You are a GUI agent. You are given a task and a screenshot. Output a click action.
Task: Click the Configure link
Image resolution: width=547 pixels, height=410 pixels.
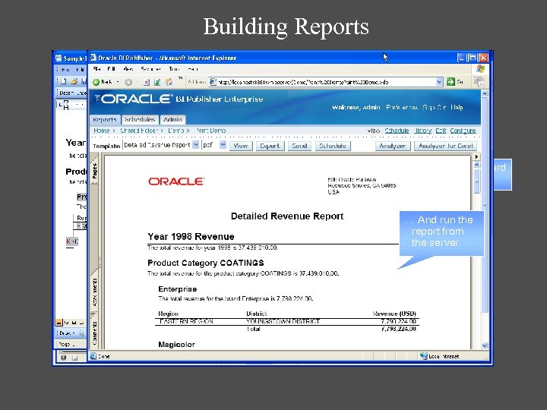(463, 131)
